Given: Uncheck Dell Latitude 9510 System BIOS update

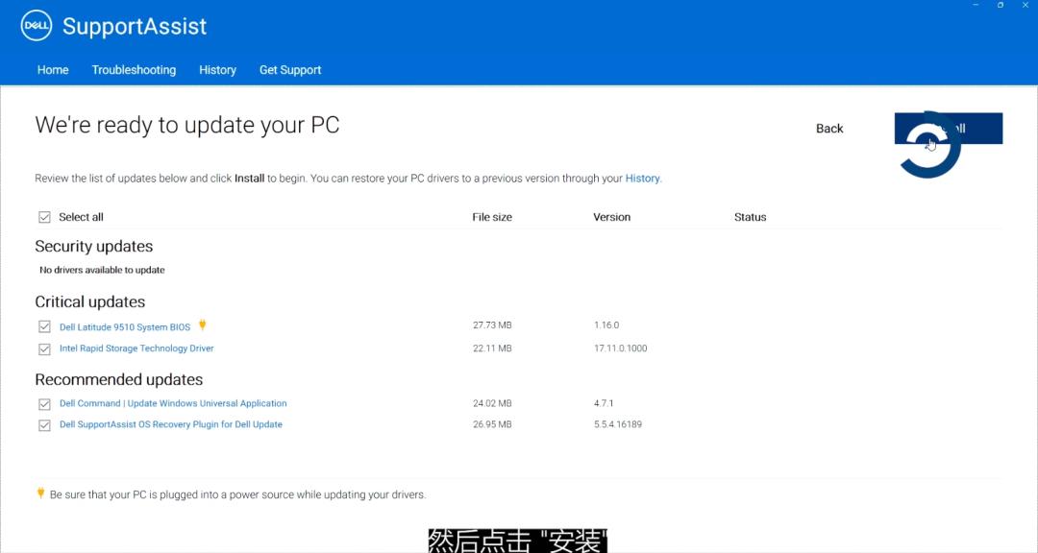Looking at the screenshot, I should pyautogui.click(x=44, y=325).
